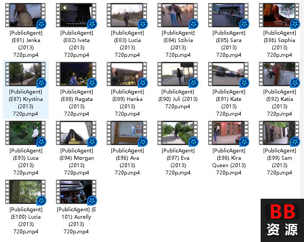Select the E99 Sam video thumbnail
Viewport: 304px width, 242px height.
pyautogui.click(x=279, y=133)
